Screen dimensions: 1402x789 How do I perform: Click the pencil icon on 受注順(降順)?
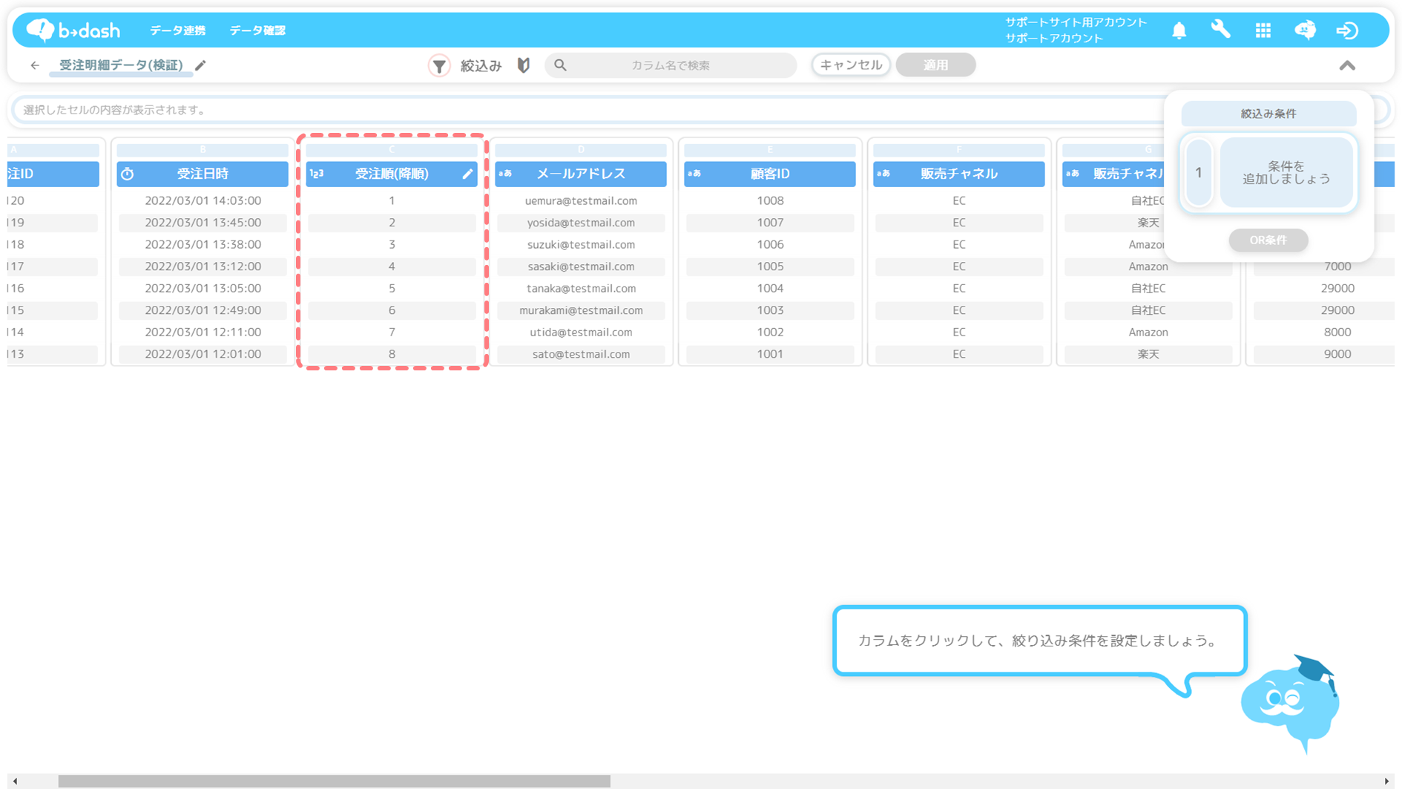click(x=467, y=174)
